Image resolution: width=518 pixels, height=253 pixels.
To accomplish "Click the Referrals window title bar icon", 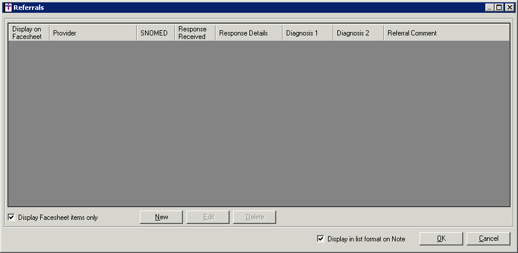I will tap(8, 8).
